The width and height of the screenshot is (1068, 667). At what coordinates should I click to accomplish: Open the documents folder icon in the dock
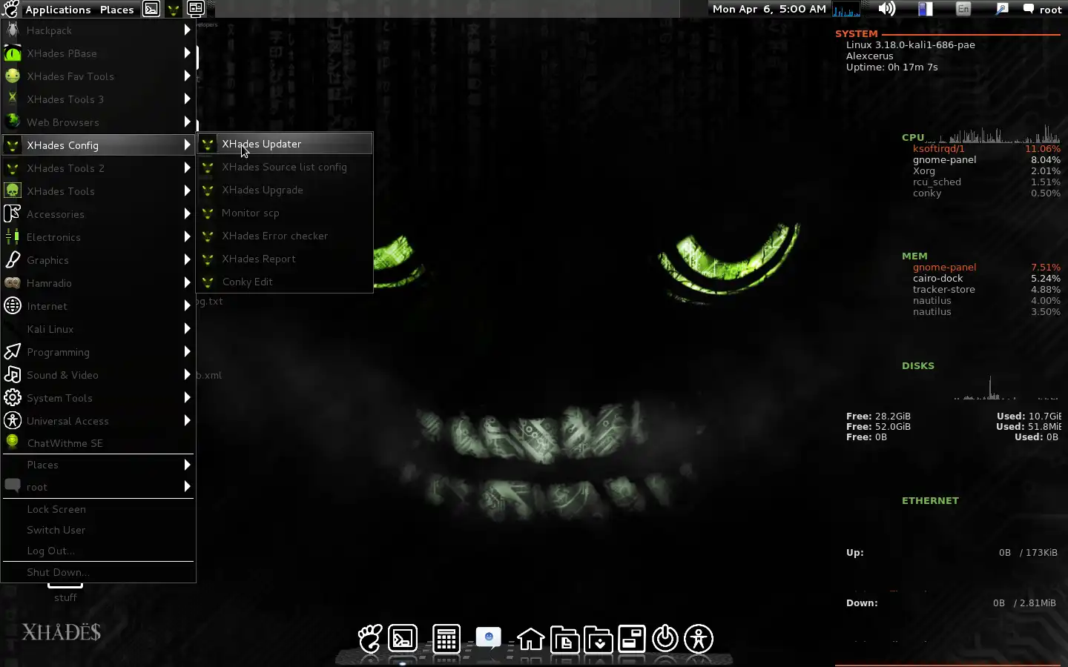tap(564, 638)
